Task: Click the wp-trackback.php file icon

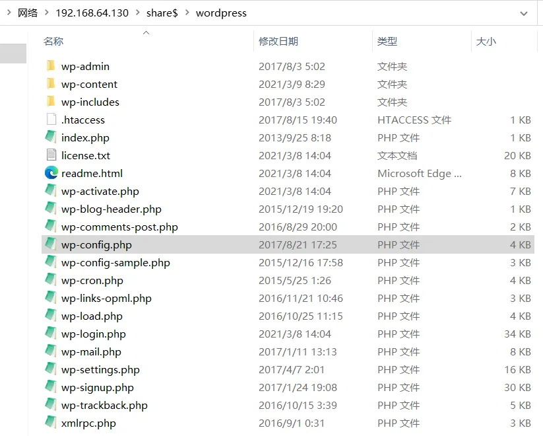Action: point(51,404)
